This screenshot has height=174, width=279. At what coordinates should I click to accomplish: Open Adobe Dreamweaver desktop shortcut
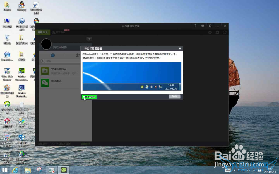tap(21, 74)
